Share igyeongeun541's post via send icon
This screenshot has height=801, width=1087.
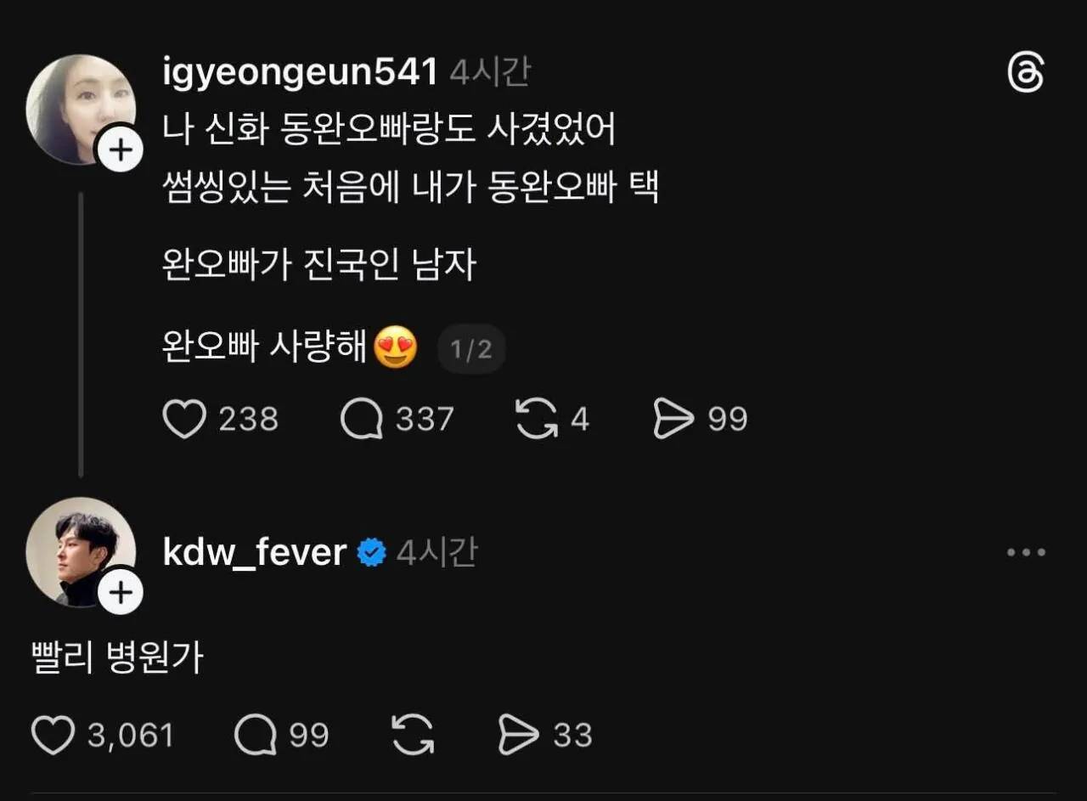tap(674, 420)
